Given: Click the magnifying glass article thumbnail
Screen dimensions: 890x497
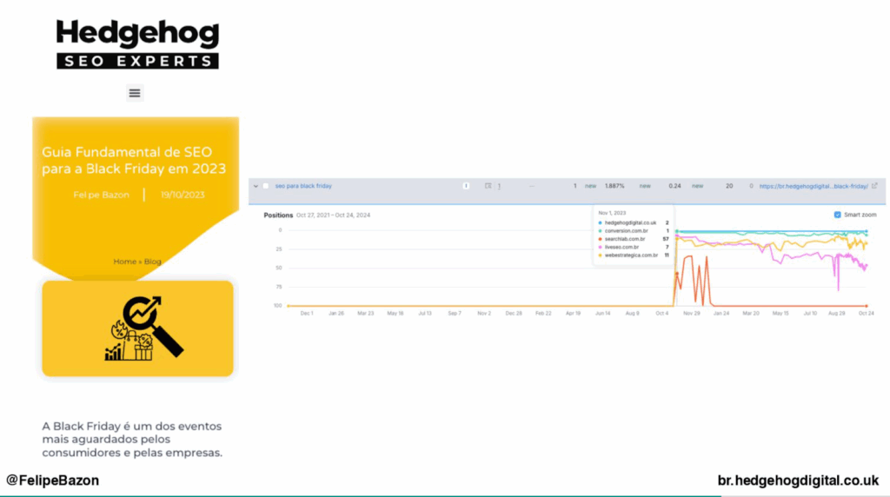Looking at the screenshot, I should point(137,328).
